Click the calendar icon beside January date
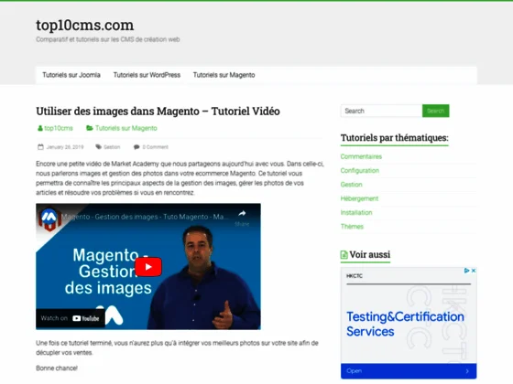The height and width of the screenshot is (384, 513). (40, 147)
